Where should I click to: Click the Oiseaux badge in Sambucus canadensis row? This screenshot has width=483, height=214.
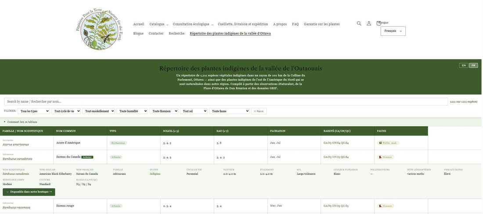[x=386, y=157]
